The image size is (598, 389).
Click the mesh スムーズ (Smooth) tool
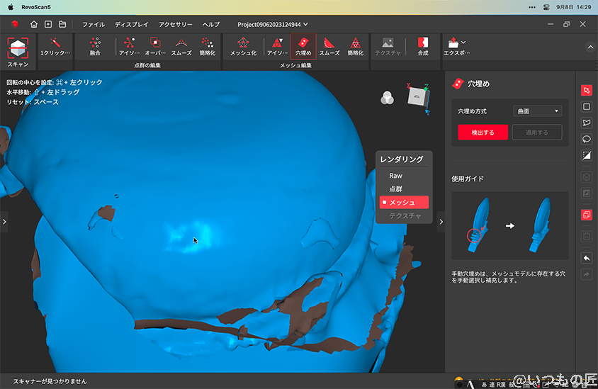coord(329,47)
